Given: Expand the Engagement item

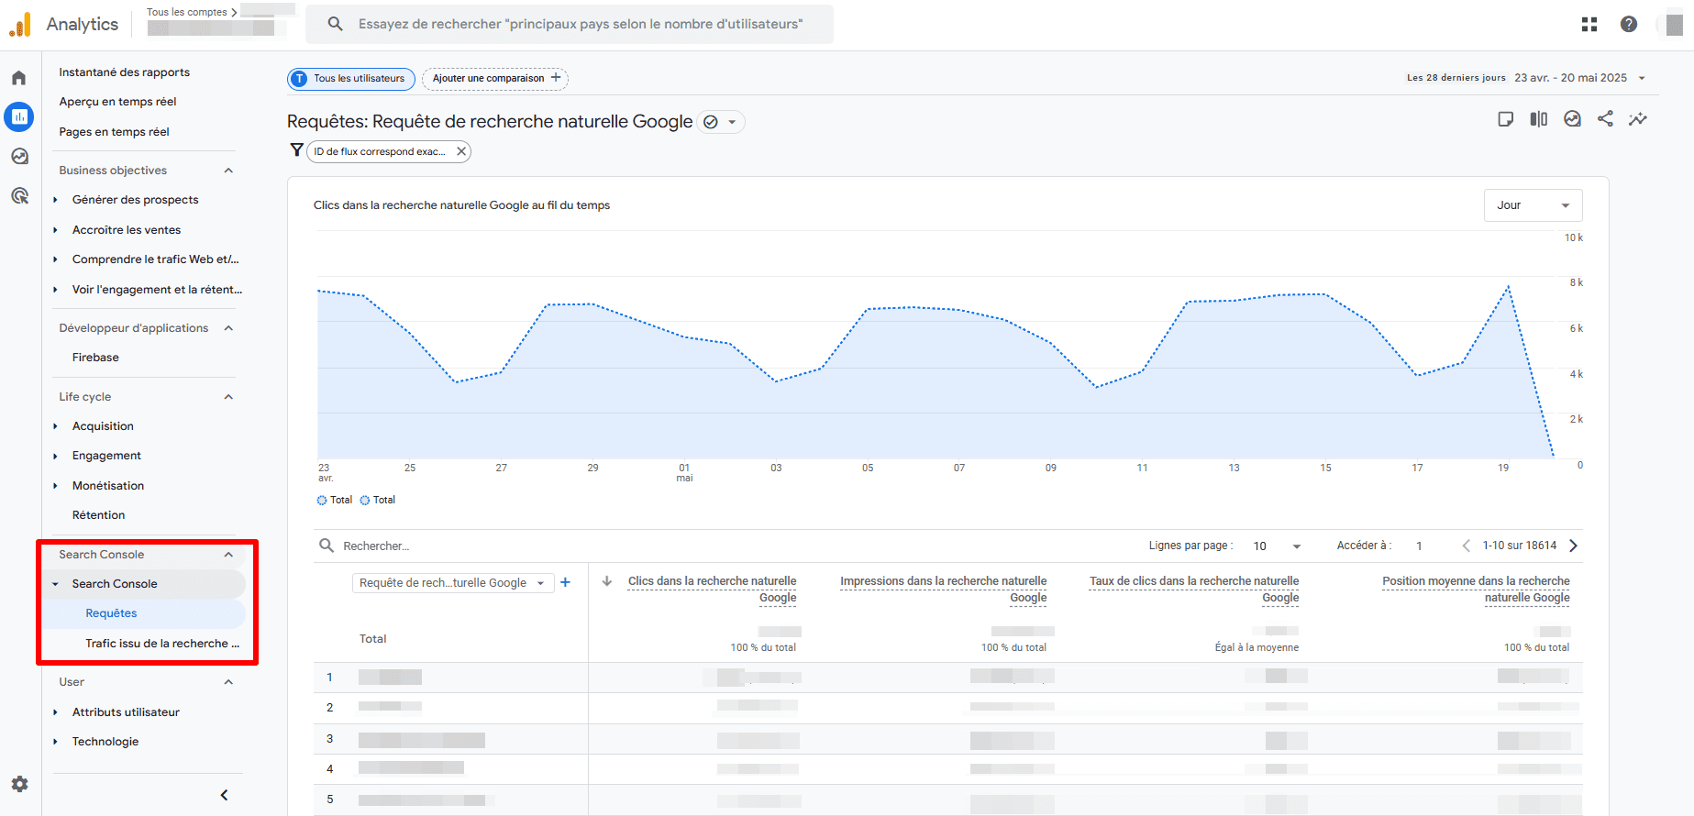Looking at the screenshot, I should [56, 456].
